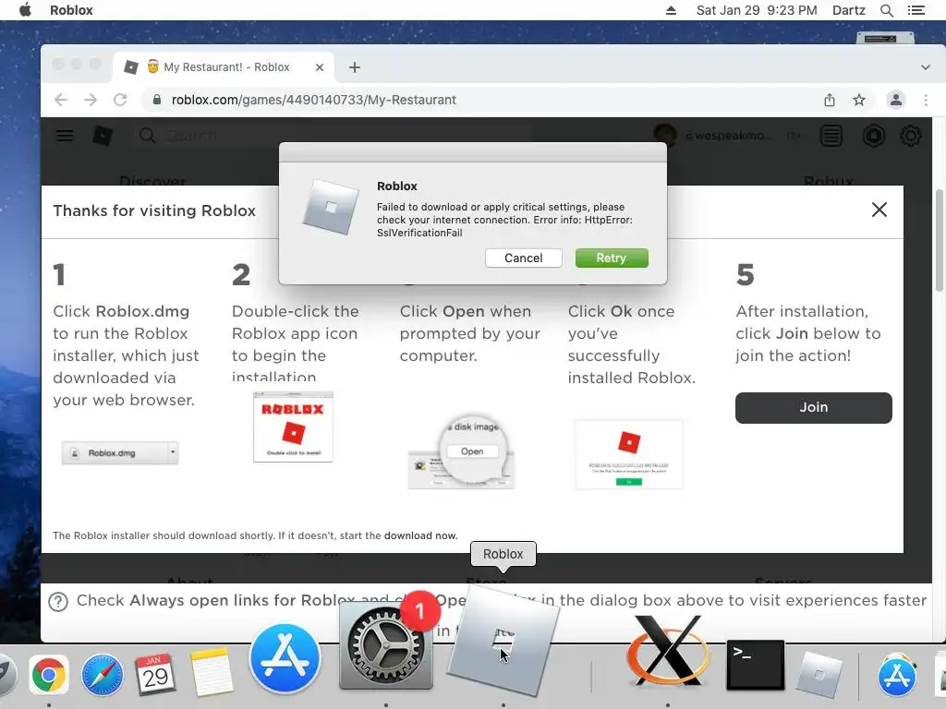The width and height of the screenshot is (946, 709).
Task: Open Safari from the Dock
Action: tap(102, 675)
